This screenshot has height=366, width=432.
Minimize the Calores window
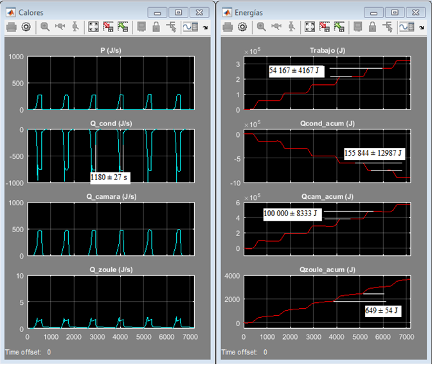click(157, 13)
